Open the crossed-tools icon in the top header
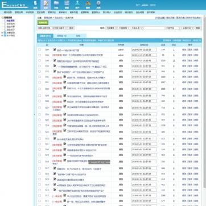Viewport: 206px width, 206px height. click(x=88, y=3)
